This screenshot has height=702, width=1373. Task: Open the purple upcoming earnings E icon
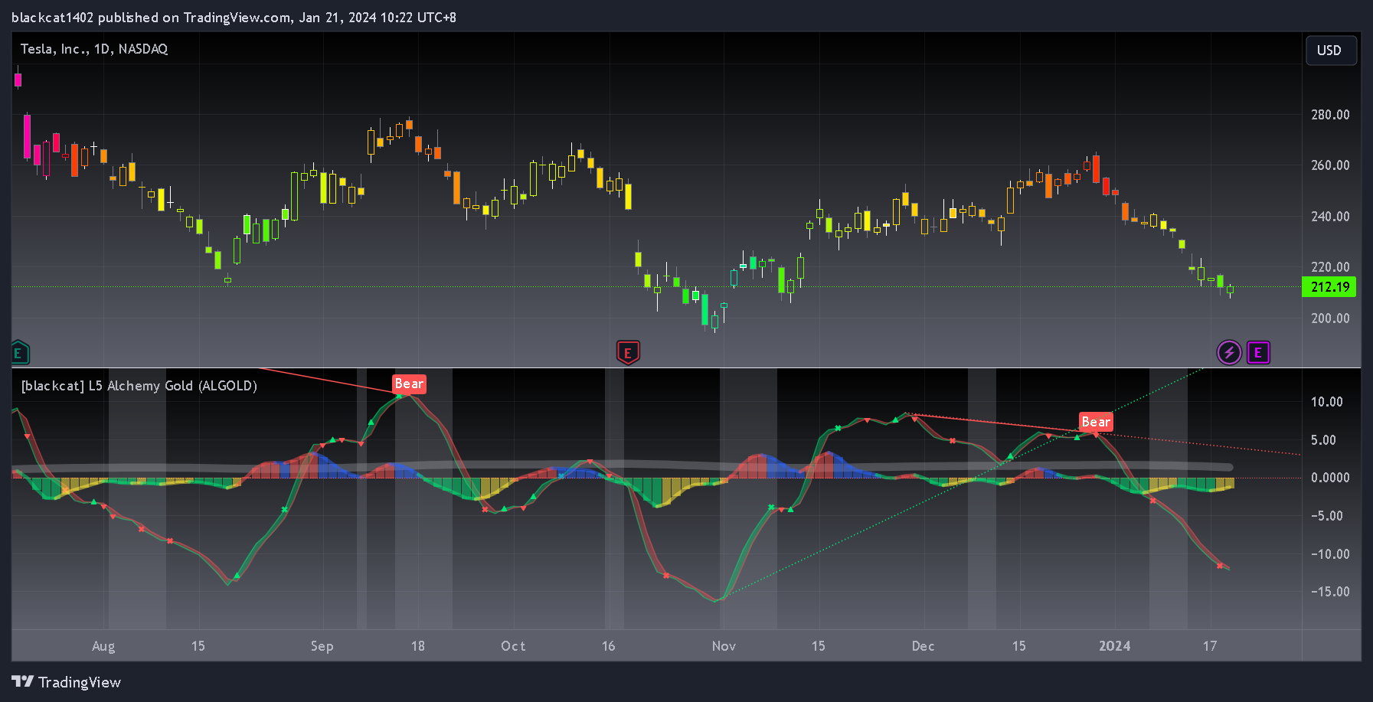click(1258, 353)
